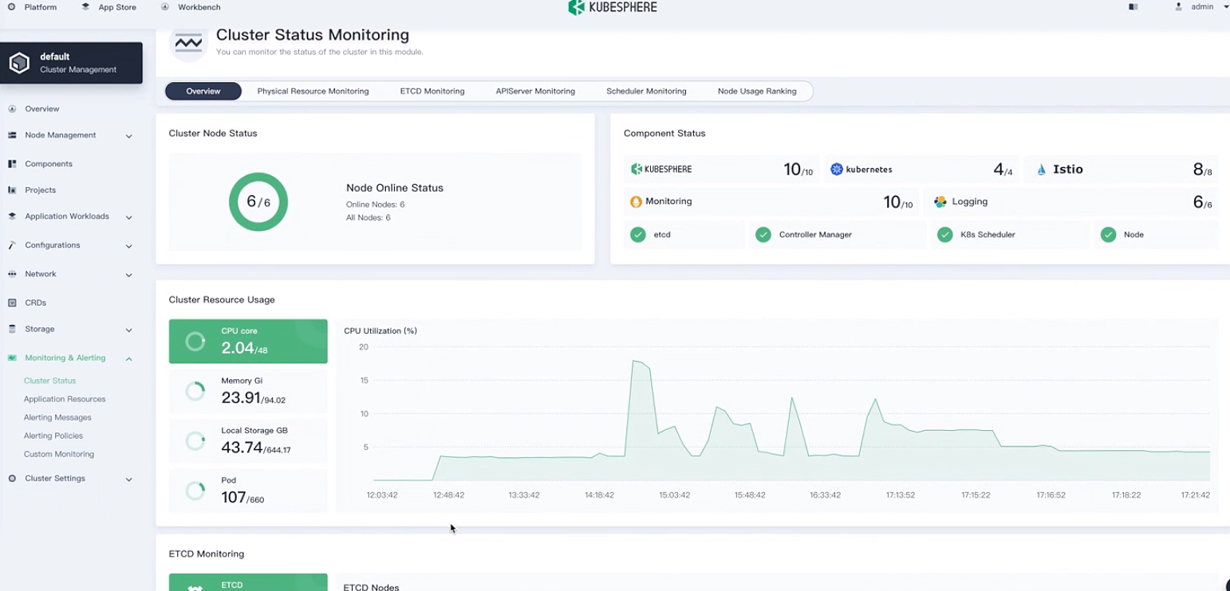Collapse the Monitoring & Alerting section

128,358
